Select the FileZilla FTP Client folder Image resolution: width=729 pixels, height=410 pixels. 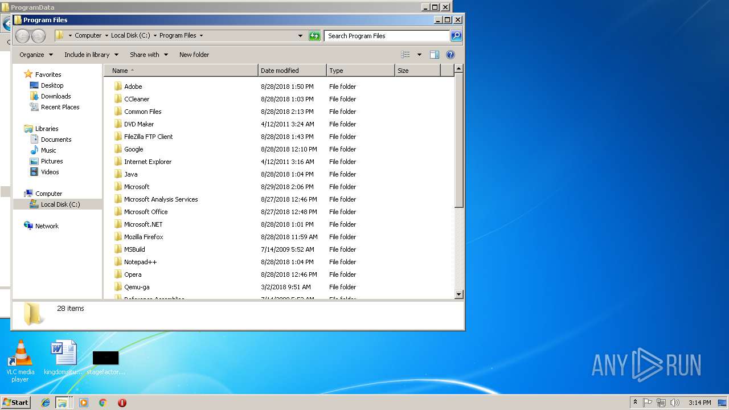click(x=148, y=137)
